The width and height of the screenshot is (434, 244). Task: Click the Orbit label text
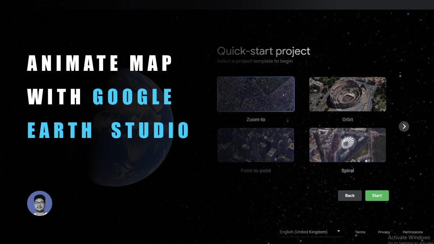click(348, 120)
